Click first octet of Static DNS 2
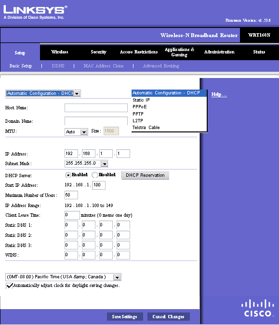Screen dimensions: 279x325 click(x=71, y=235)
